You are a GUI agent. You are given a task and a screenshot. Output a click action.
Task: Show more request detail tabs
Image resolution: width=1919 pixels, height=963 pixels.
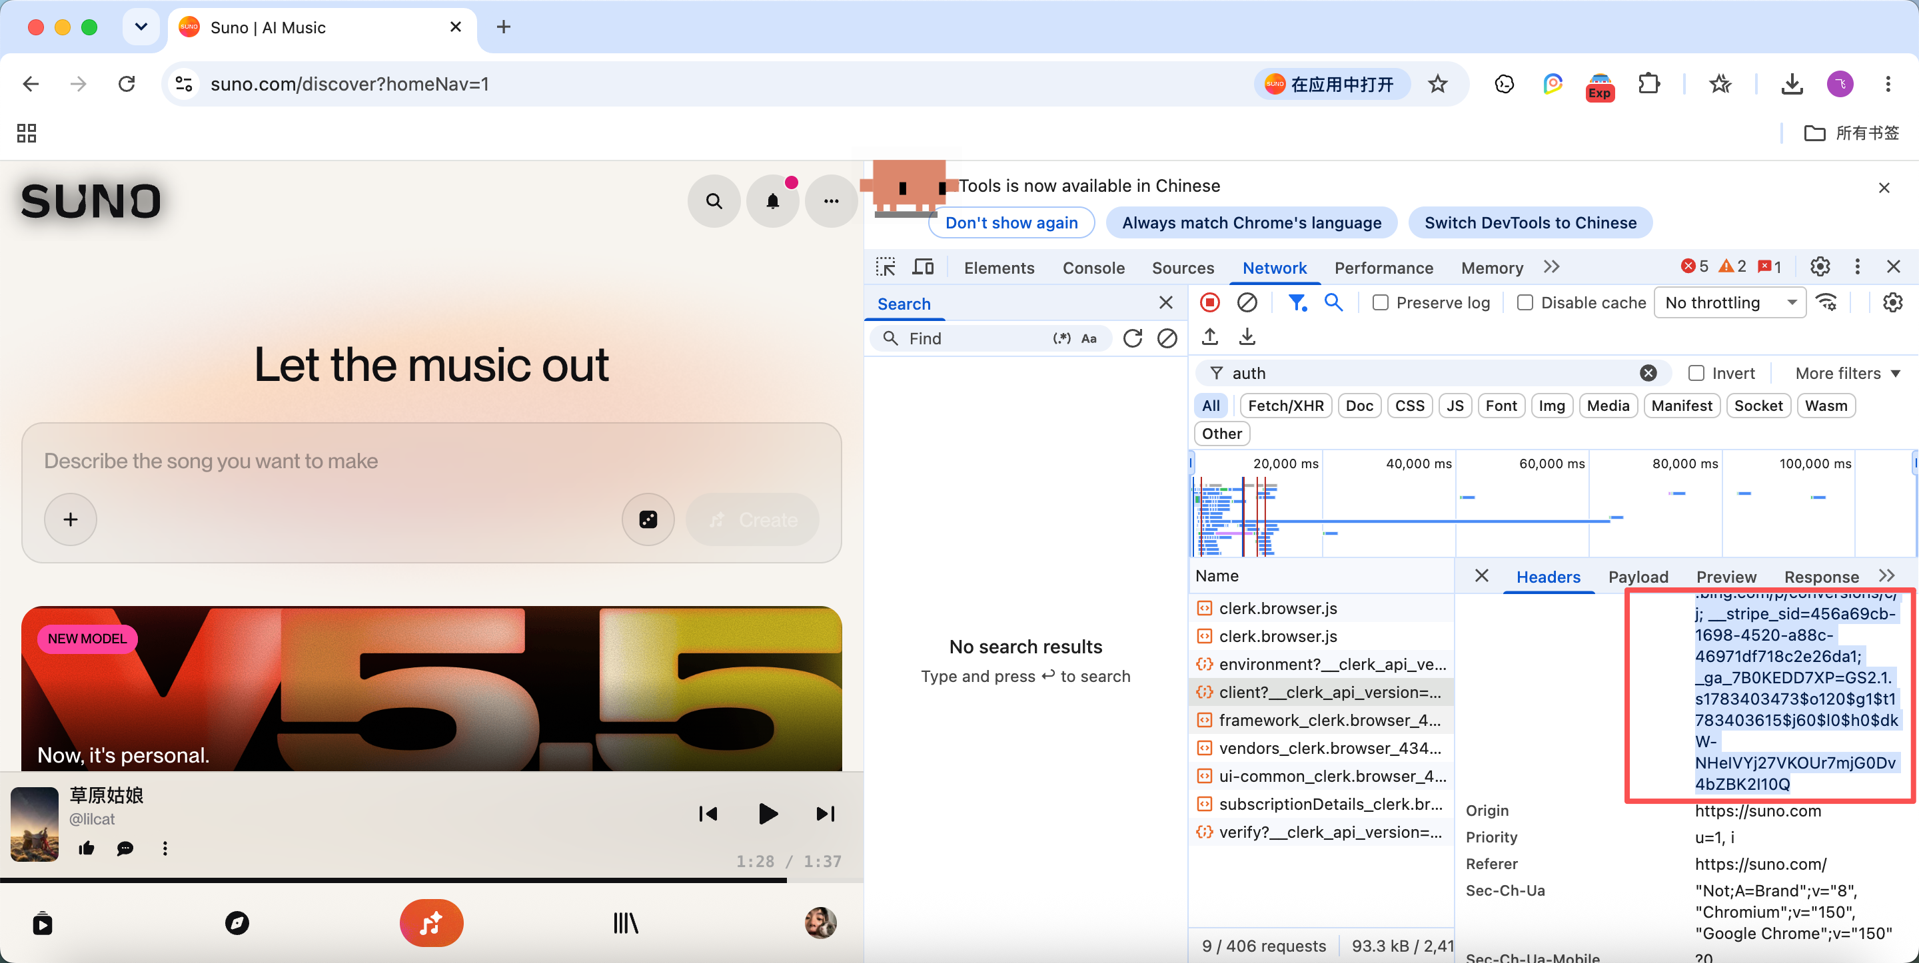(1887, 575)
